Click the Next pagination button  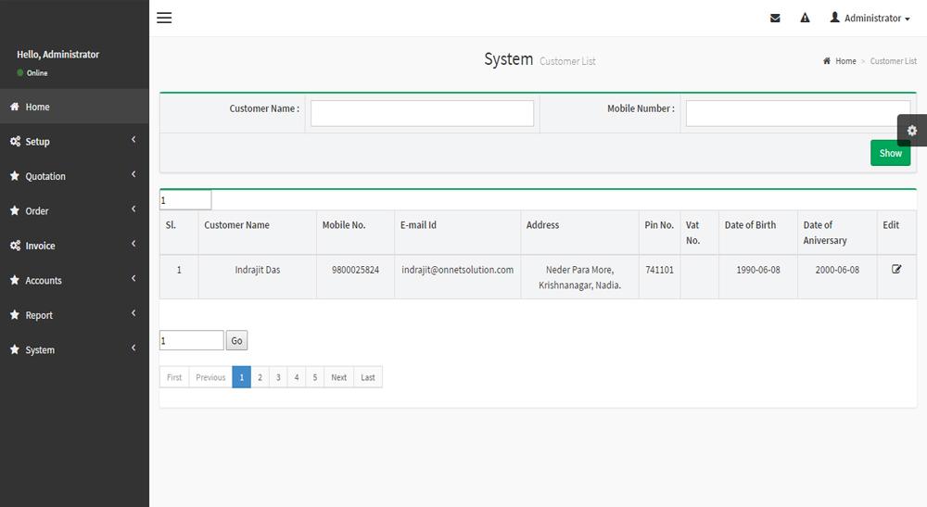pyautogui.click(x=338, y=377)
